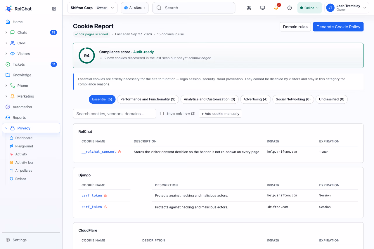Switch to Unclassified (0) tab
Image resolution: width=374 pixels, height=249 pixels.
[332, 99]
